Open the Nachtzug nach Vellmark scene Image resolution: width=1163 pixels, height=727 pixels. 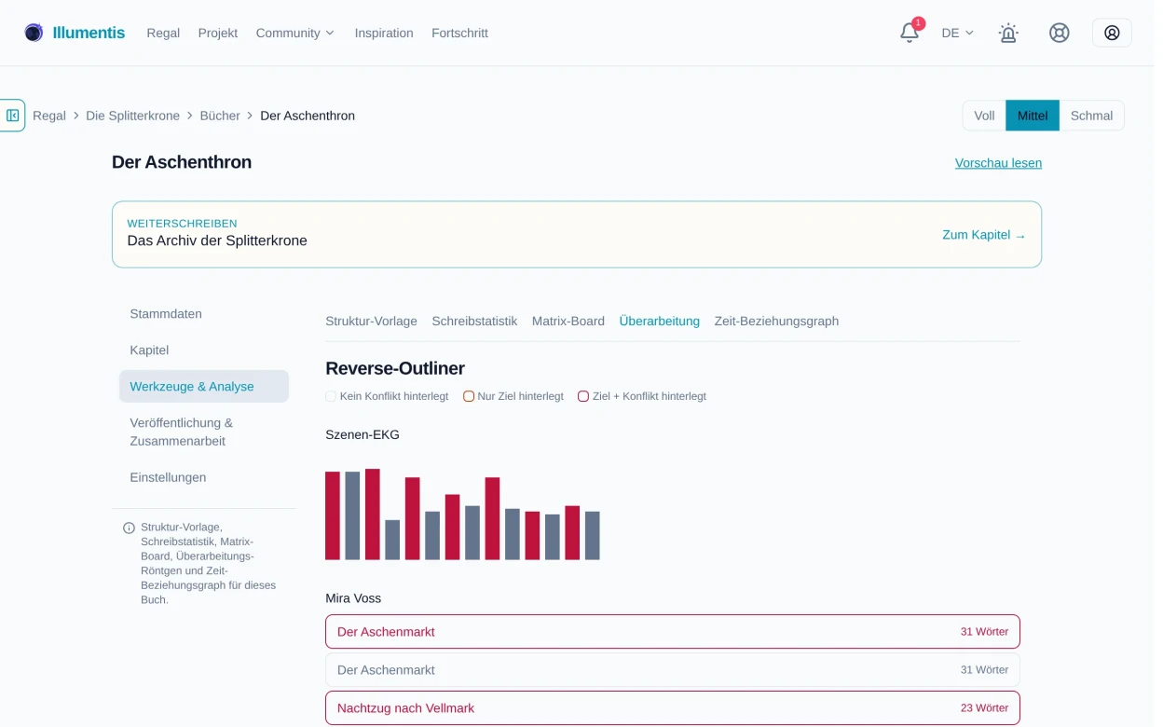tap(673, 708)
